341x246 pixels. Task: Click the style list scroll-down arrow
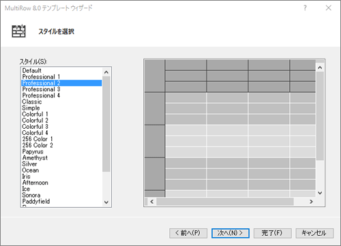[x=106, y=202]
